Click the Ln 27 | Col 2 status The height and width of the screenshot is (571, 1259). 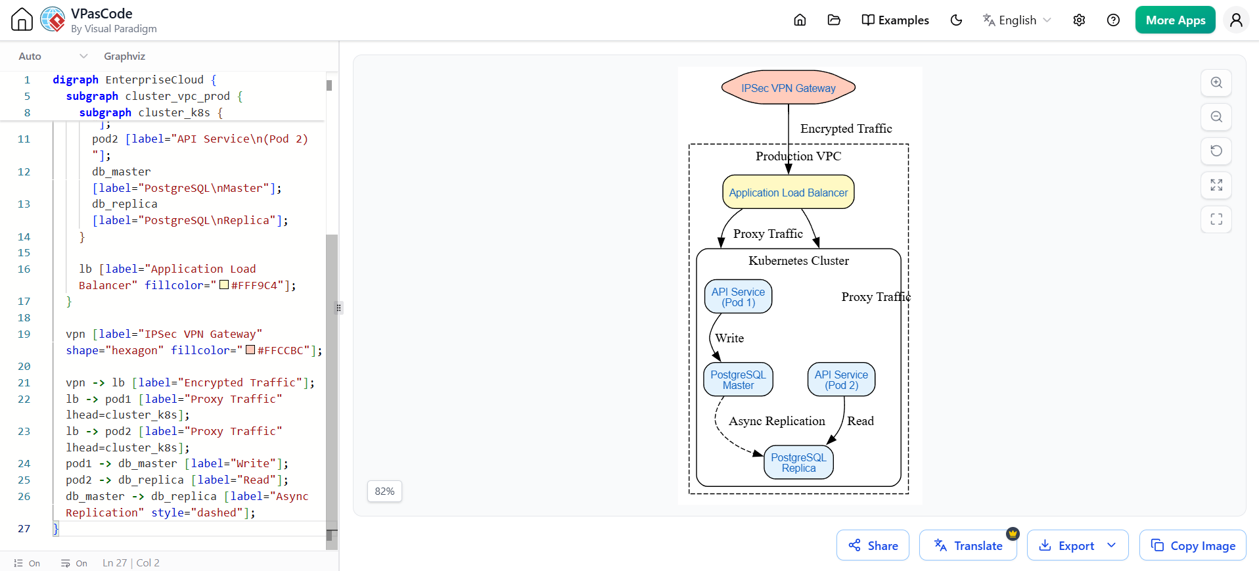click(x=131, y=563)
